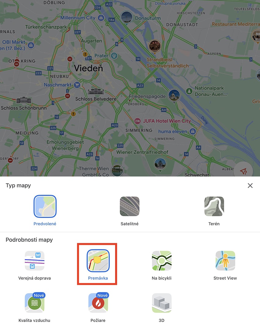Open JUFA Hotel Wien City pin
The image size is (260, 325).
click(x=137, y=121)
